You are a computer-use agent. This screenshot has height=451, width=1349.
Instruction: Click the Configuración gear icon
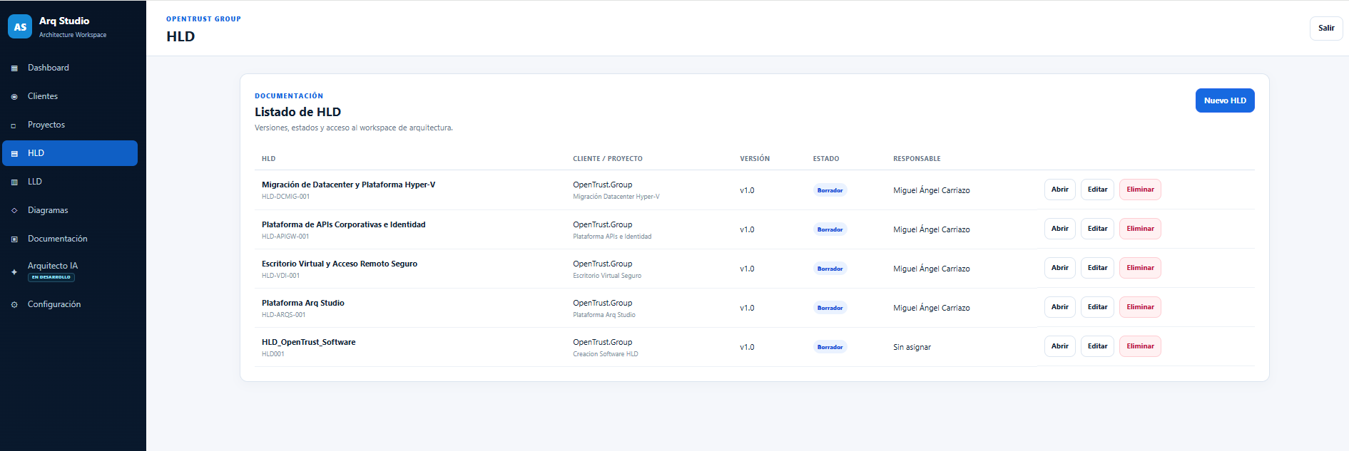point(14,305)
